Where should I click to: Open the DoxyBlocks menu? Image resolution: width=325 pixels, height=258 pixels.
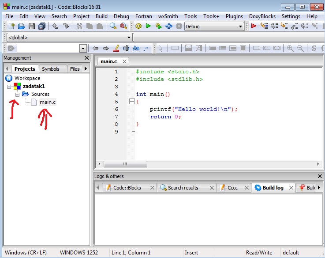[262, 16]
